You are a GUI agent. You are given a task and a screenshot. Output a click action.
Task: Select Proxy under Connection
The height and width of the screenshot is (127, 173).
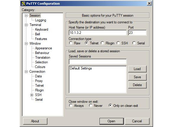click(39, 81)
